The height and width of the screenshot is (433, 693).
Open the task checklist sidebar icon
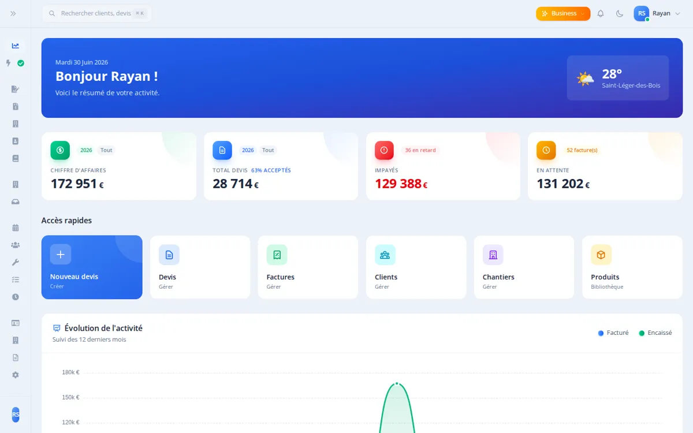(x=16, y=279)
